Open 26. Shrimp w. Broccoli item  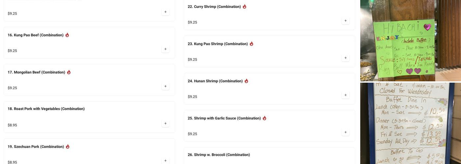click(219, 155)
